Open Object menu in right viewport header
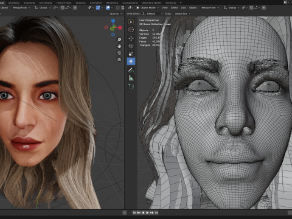292x219 pixels. pos(193,8)
